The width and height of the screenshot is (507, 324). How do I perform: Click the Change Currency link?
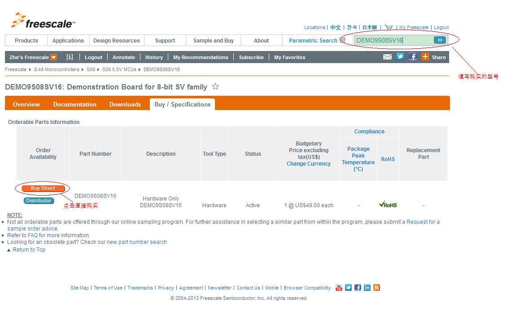click(309, 164)
